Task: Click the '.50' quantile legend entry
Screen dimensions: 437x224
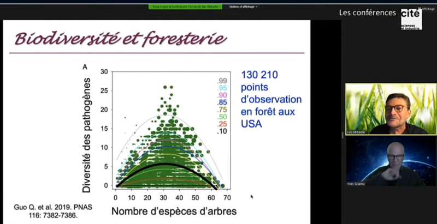Action: pyautogui.click(x=222, y=117)
